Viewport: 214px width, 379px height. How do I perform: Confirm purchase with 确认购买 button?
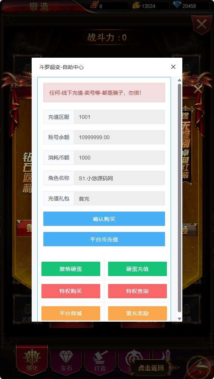point(104,219)
